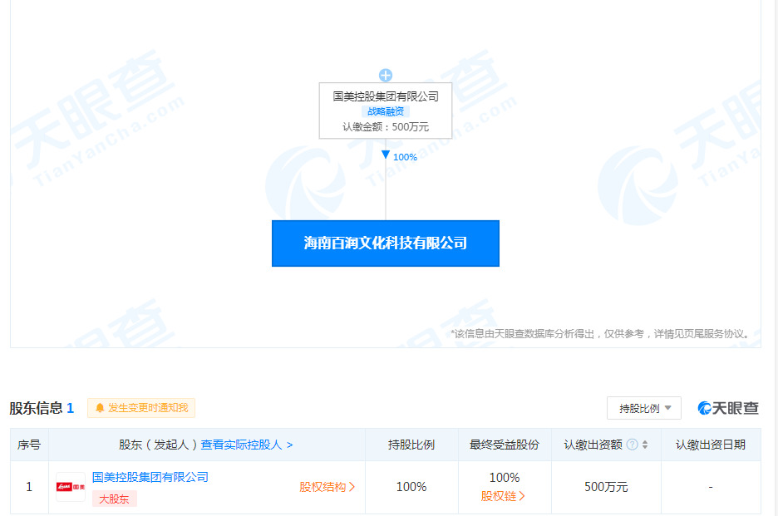
Task: Sort by 认缴出资额 using sort arrows
Action: [x=645, y=445]
